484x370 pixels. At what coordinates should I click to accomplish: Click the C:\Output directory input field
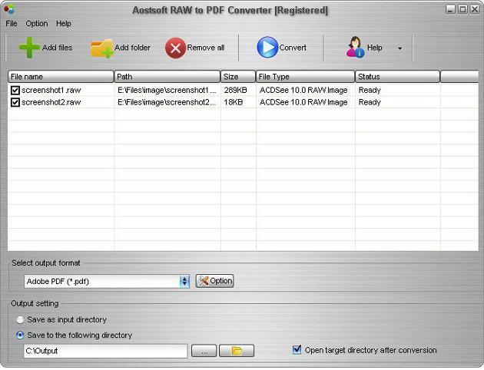click(105, 351)
